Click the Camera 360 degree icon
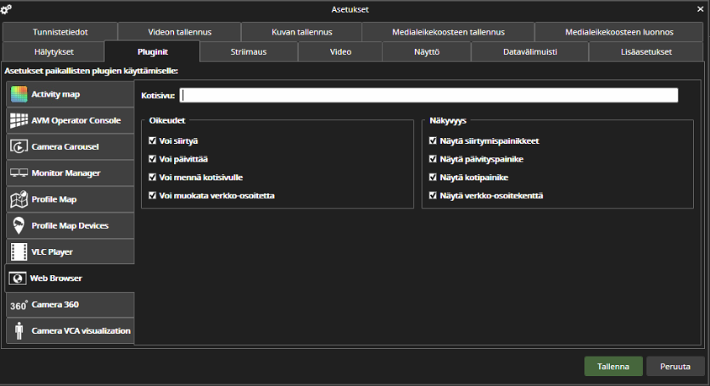The height and width of the screenshot is (386, 710). [x=19, y=305]
